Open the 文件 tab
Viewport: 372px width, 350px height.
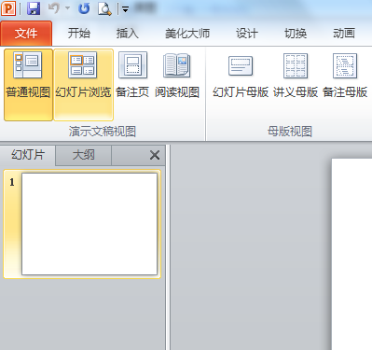pos(26,34)
